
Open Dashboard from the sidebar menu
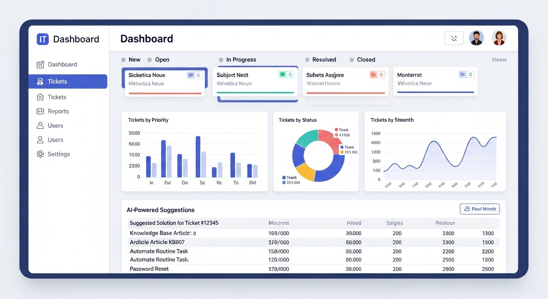coord(62,65)
